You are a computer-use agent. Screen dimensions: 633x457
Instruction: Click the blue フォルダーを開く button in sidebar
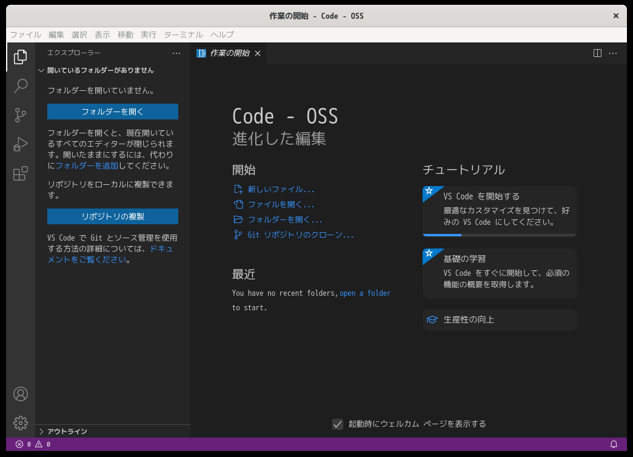tap(113, 112)
